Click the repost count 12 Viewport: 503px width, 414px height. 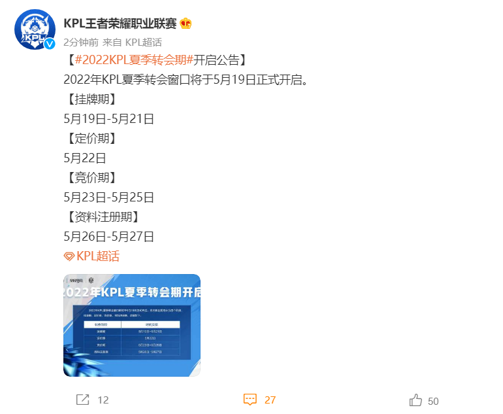(103, 400)
